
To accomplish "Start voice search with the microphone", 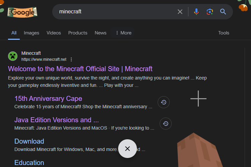I will tap(196, 12).
